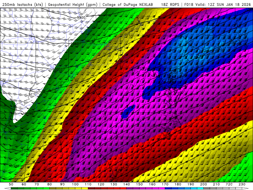Click the 150 value on the color scale
The height and width of the screenshot is (190, 253).
(139, 184)
